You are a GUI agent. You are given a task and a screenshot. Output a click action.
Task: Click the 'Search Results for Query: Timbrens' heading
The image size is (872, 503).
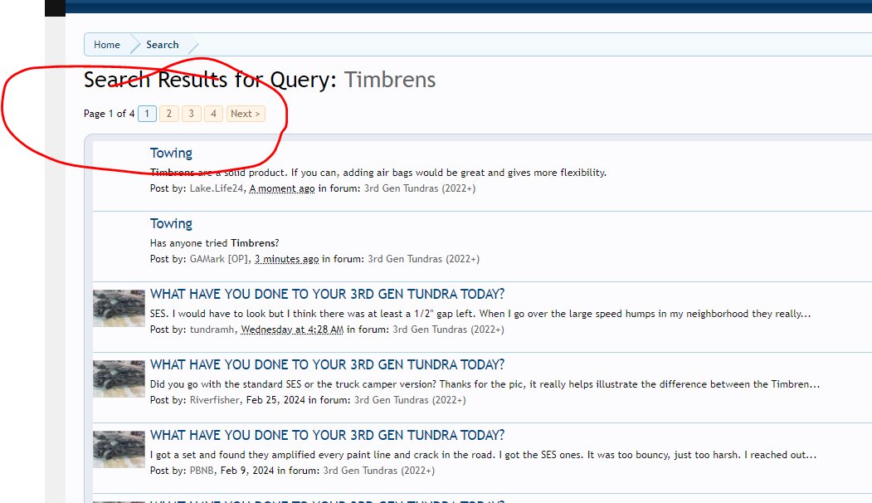(260, 80)
